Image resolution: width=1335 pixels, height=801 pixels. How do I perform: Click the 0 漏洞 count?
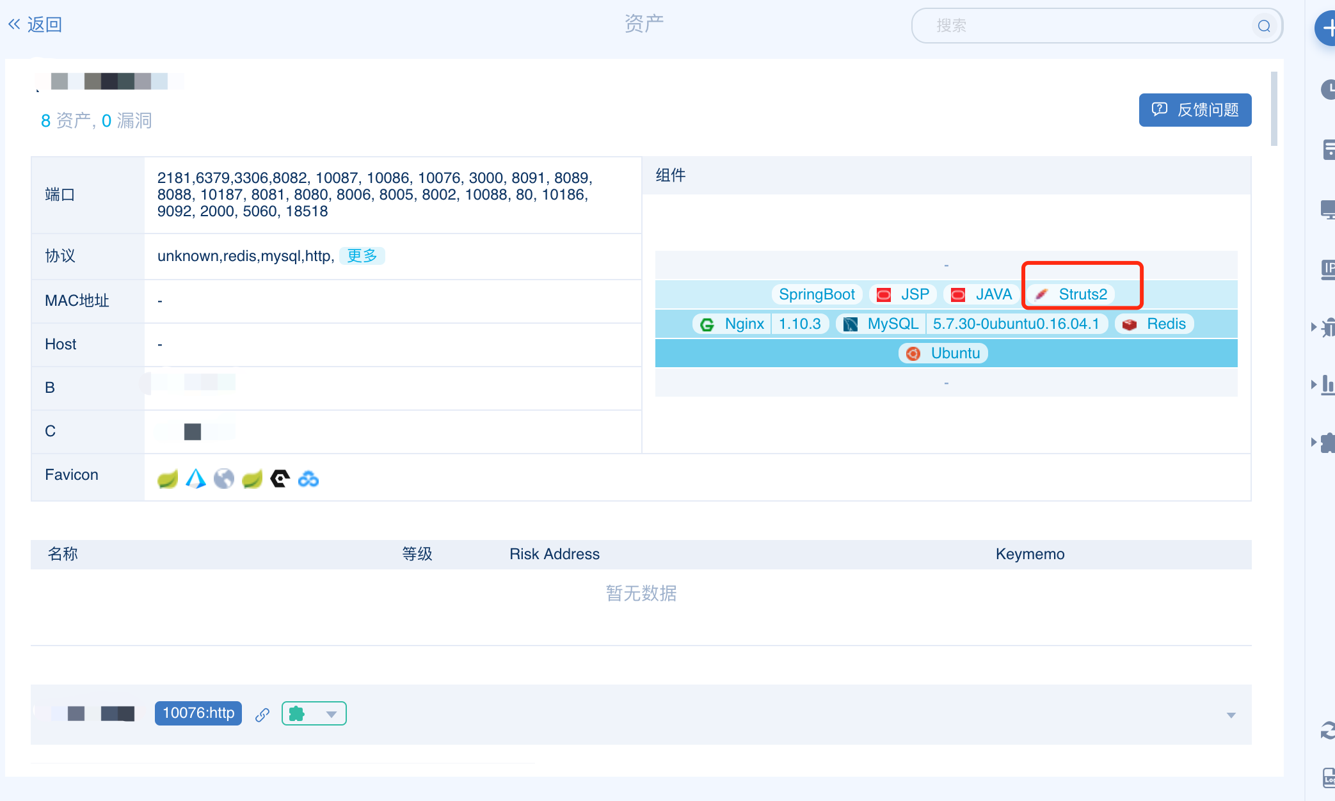point(127,120)
